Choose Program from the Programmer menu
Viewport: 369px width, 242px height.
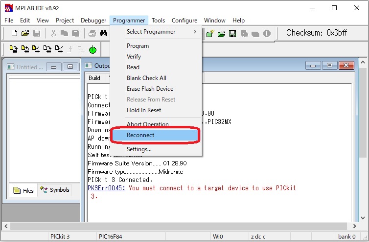point(156,46)
